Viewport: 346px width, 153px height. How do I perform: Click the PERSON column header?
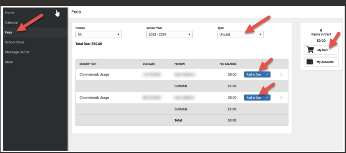(179, 64)
